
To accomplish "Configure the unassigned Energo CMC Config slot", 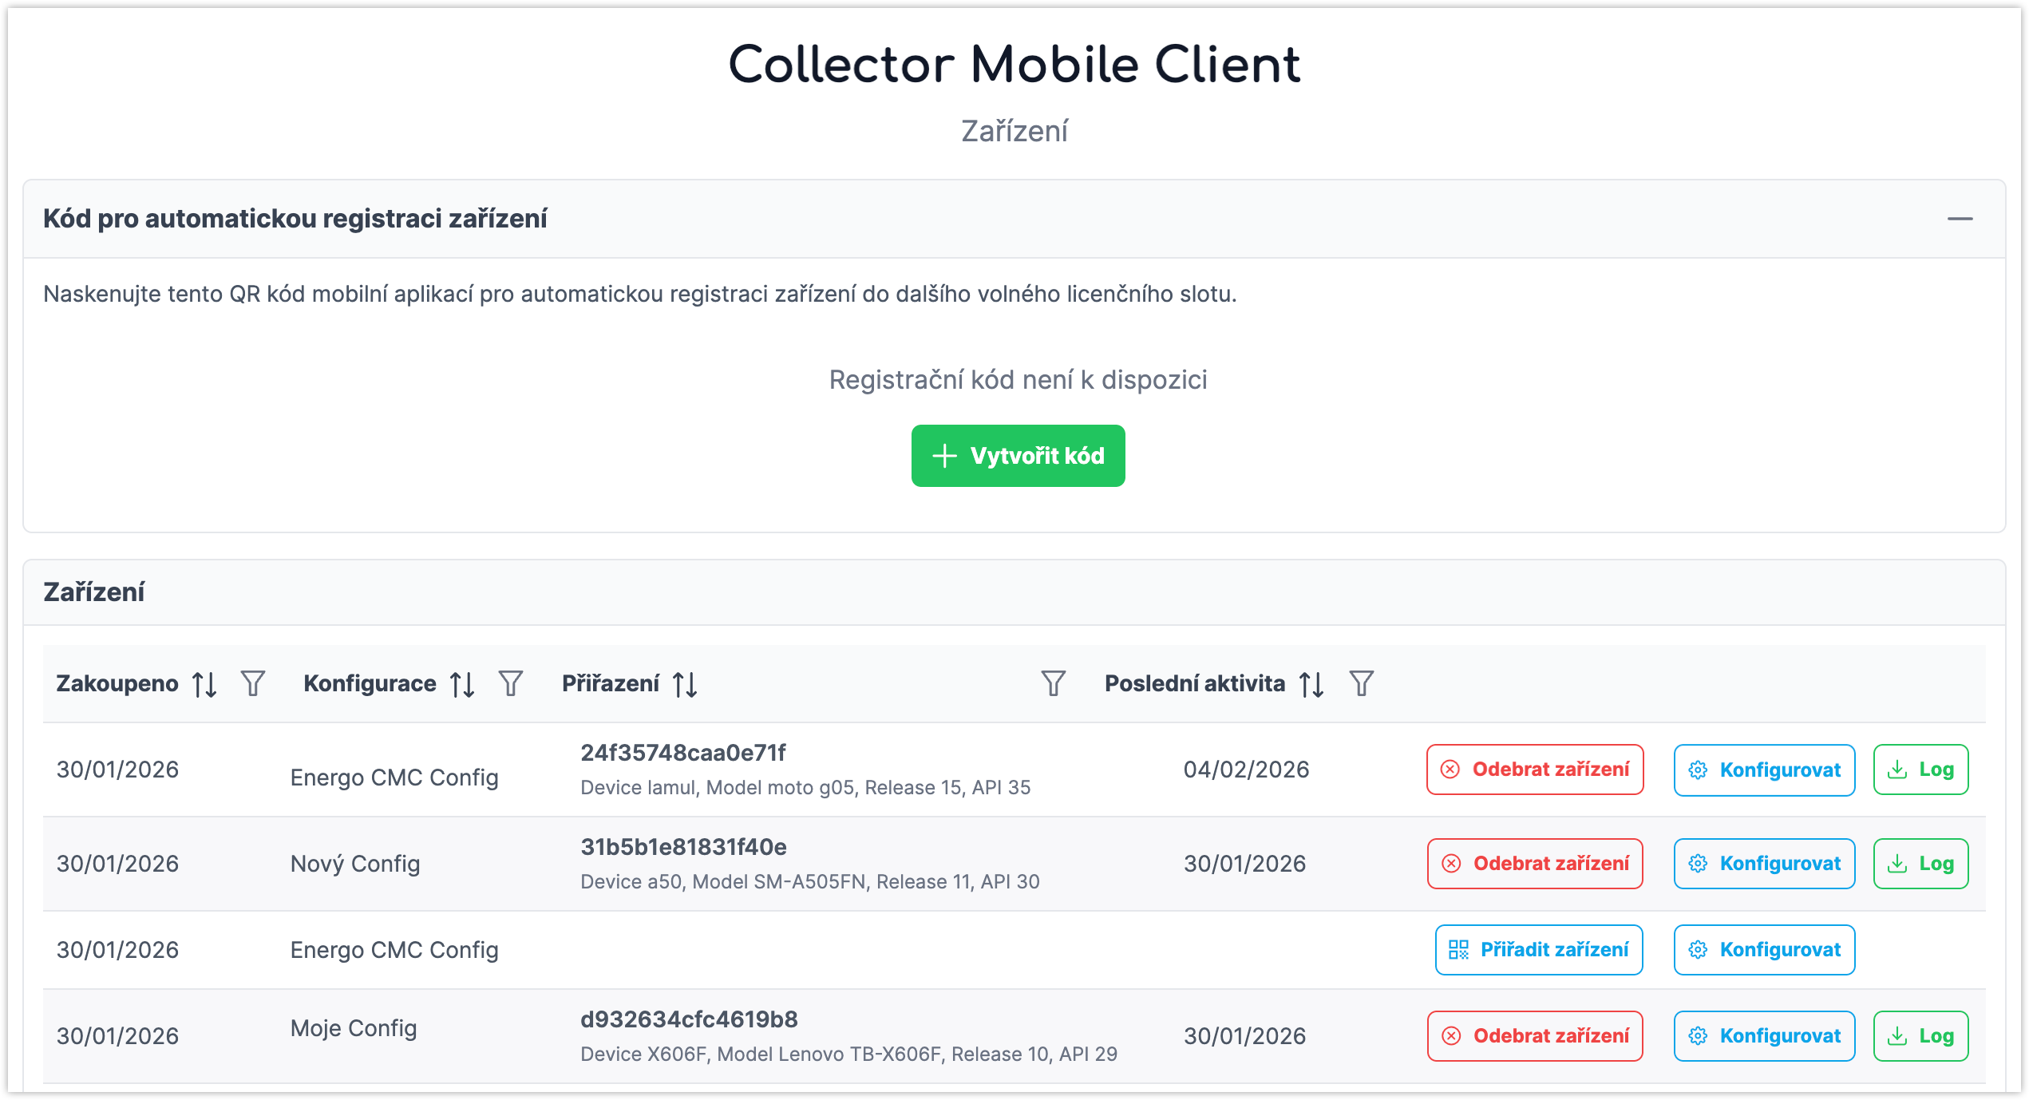I will [1764, 950].
